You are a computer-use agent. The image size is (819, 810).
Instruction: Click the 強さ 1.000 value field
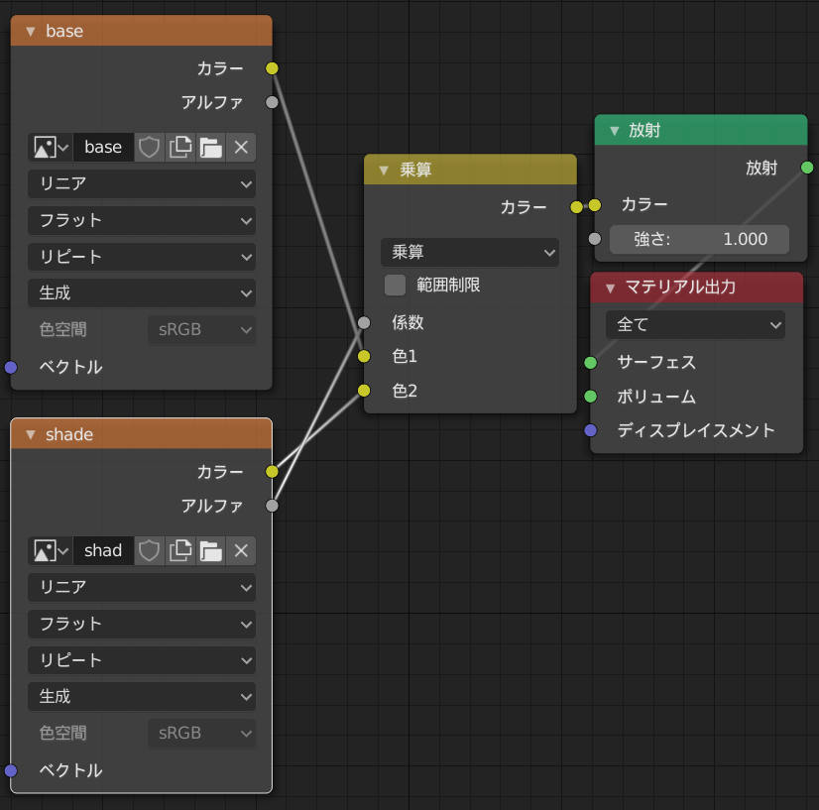[x=699, y=239]
